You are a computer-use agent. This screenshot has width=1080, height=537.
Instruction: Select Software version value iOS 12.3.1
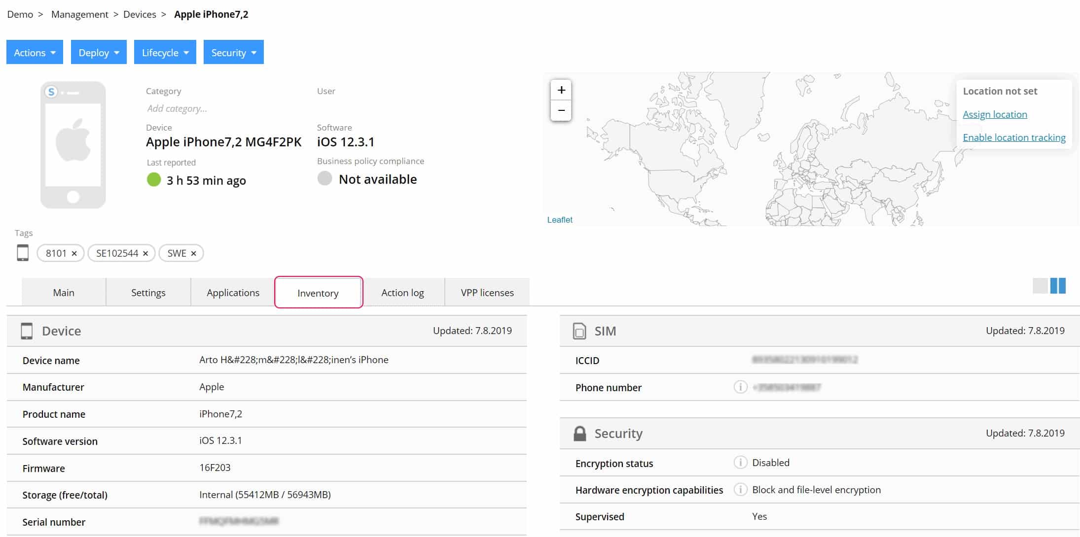pyautogui.click(x=220, y=440)
